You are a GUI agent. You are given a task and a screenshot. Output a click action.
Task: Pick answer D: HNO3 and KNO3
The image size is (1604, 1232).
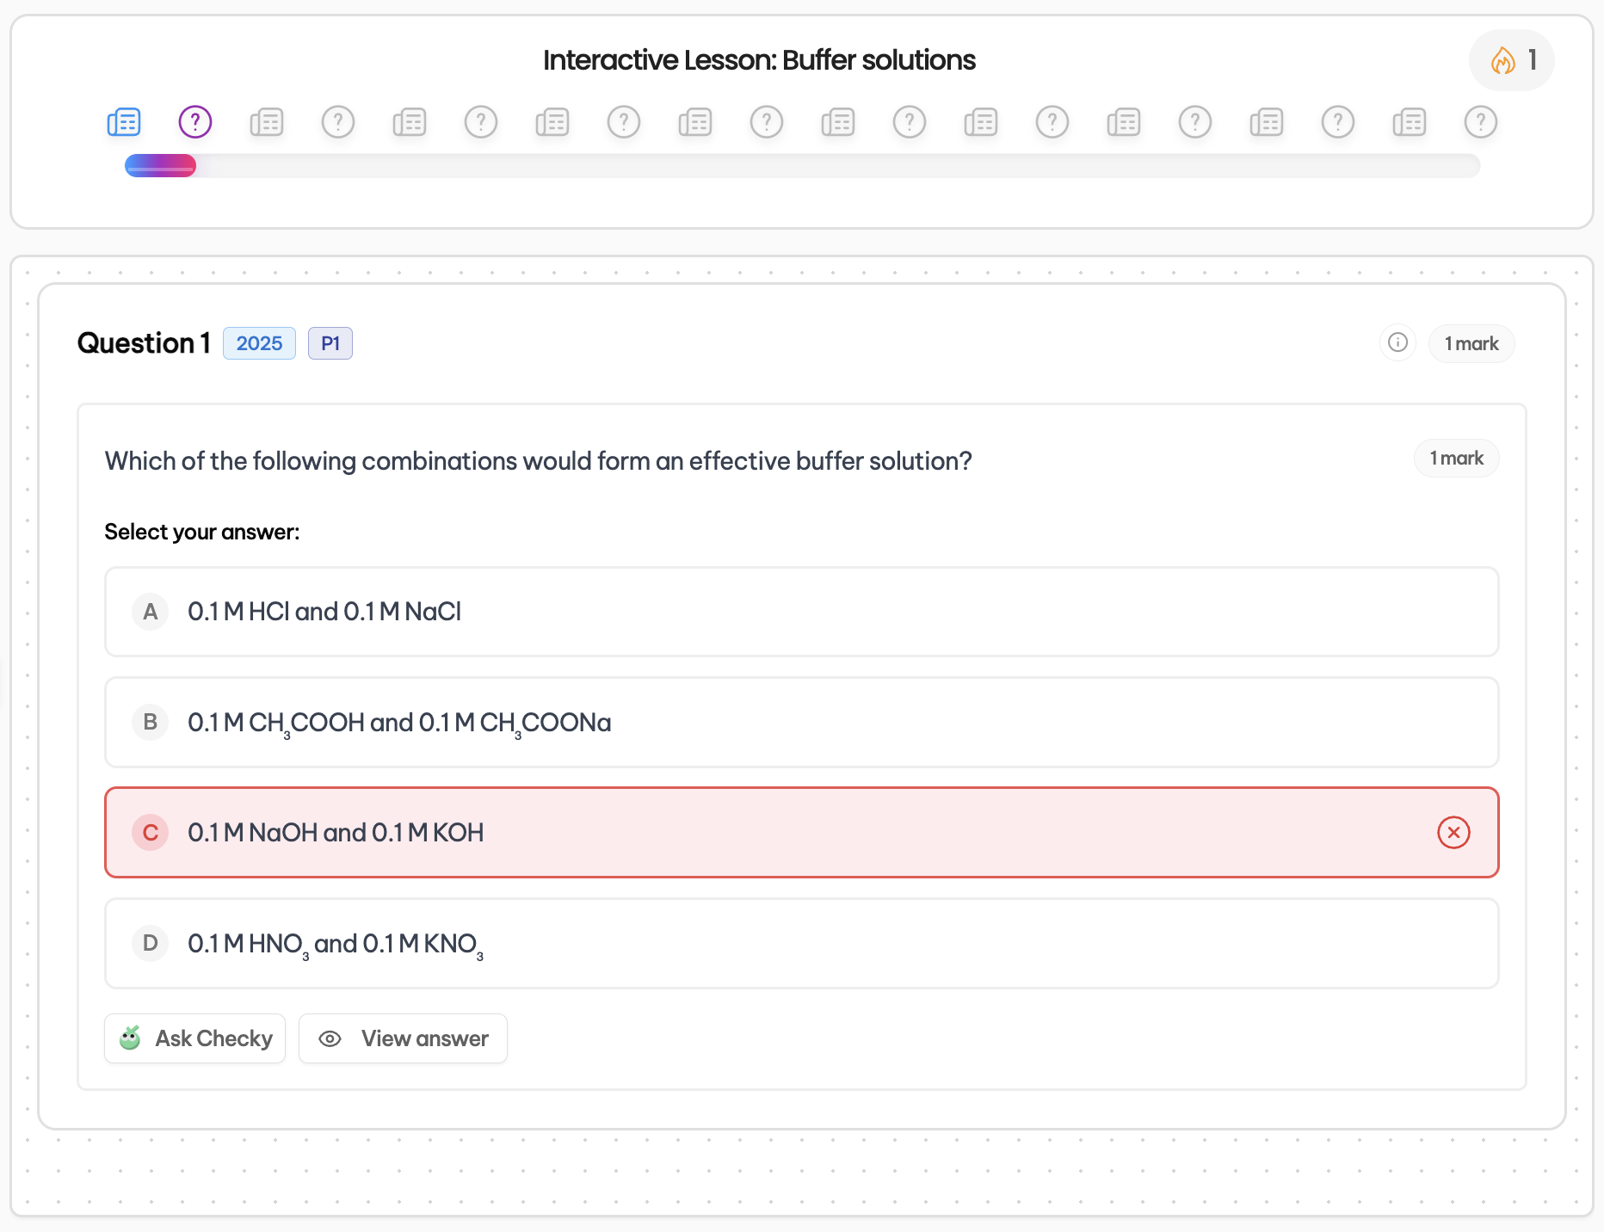[x=800, y=943]
